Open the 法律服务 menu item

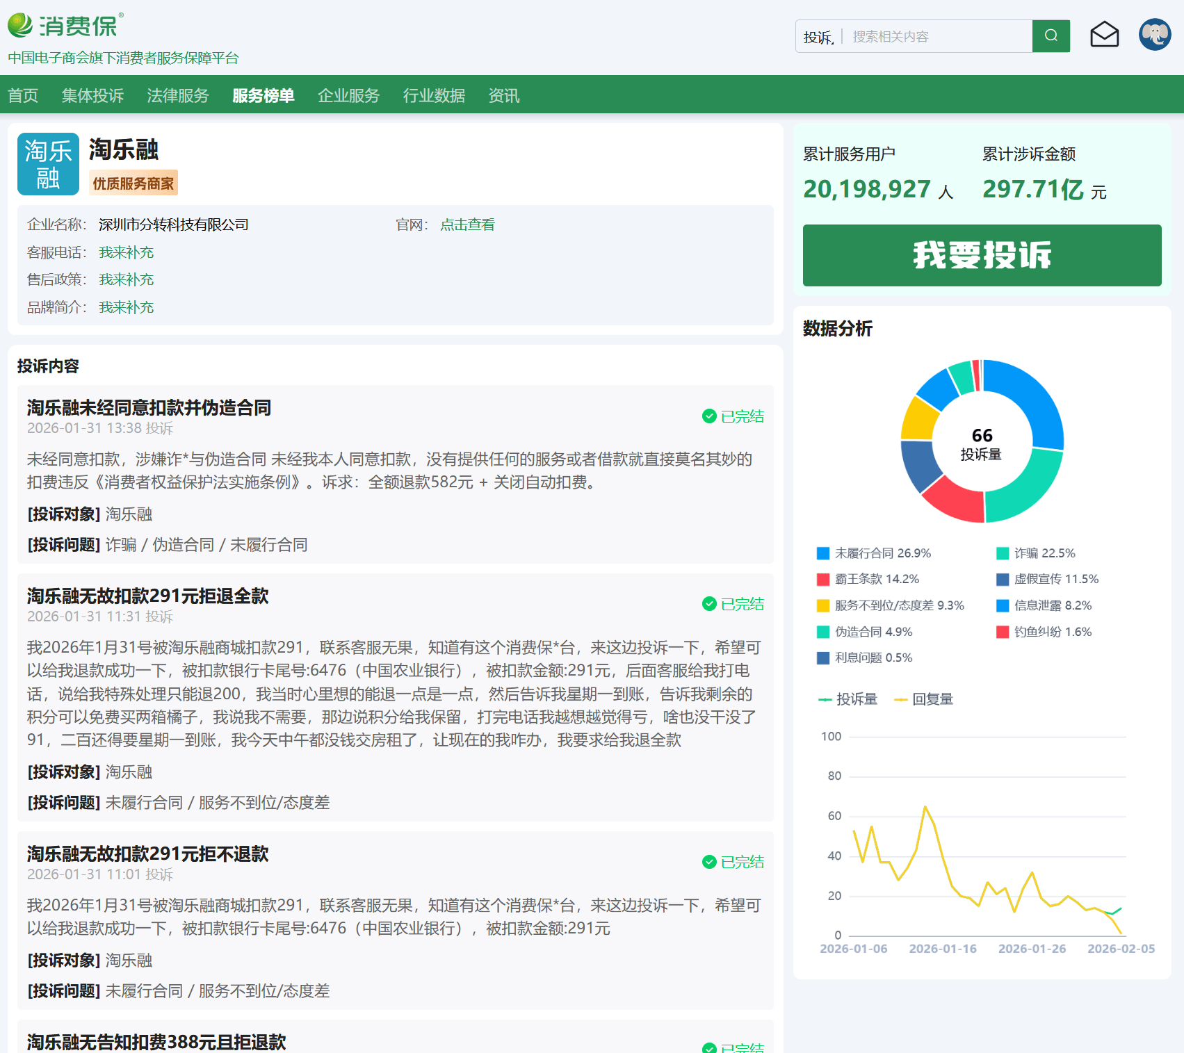(177, 95)
